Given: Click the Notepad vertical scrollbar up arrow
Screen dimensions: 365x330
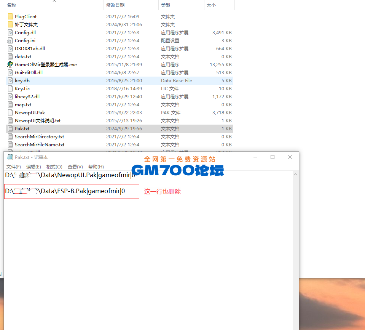Looking at the screenshot, I should 295,174.
